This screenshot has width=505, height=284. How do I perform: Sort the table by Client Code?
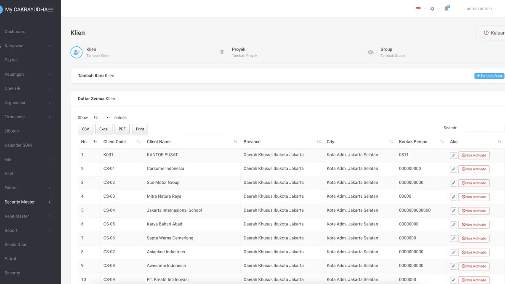point(122,142)
